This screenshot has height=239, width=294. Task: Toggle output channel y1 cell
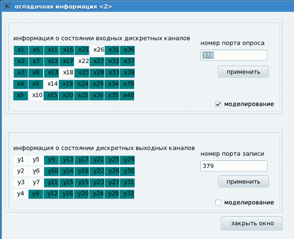tap(21, 160)
